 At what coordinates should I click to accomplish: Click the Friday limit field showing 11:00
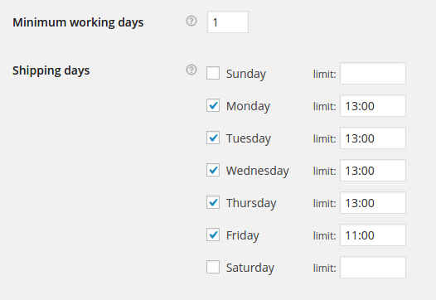coord(373,235)
